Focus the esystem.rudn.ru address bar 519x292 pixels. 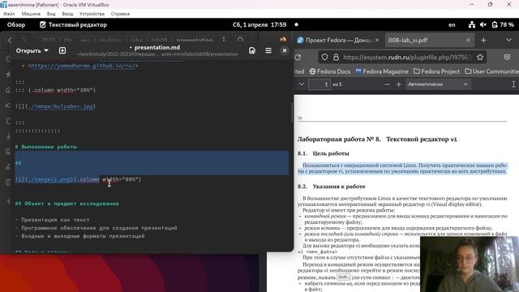point(407,58)
